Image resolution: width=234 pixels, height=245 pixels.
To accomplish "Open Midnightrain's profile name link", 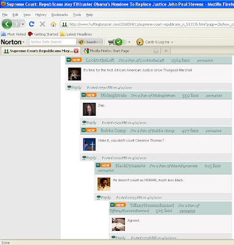I will (113, 95).
